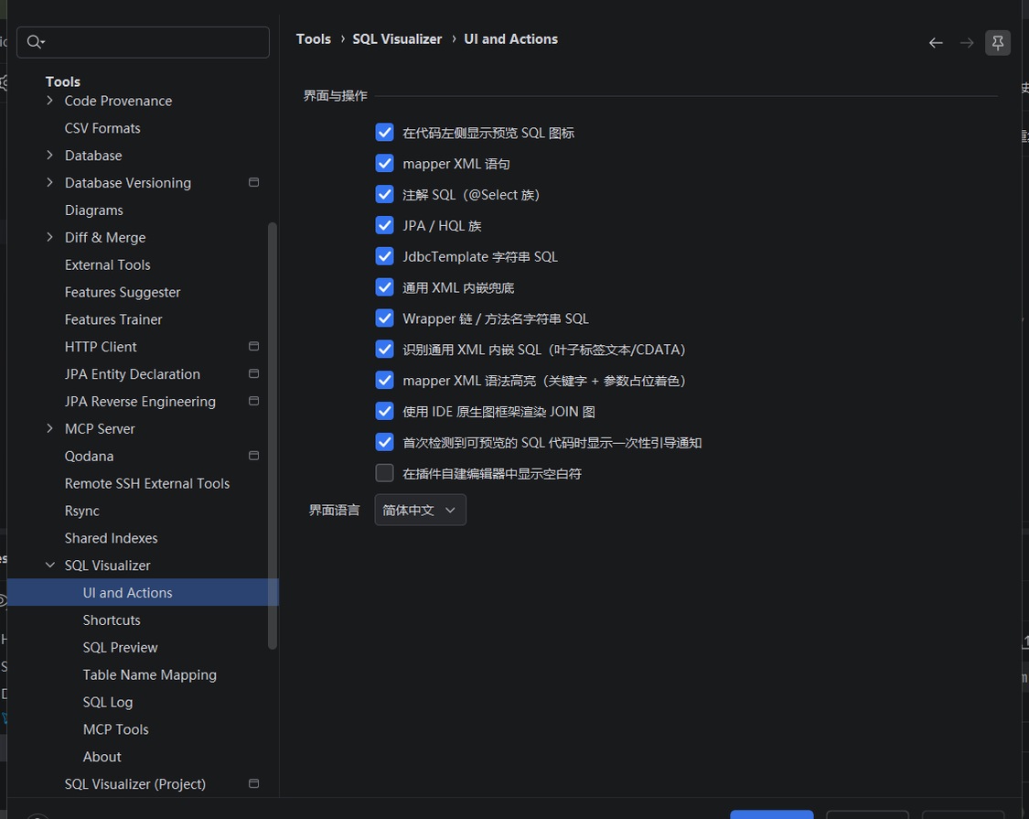Click project-level icon beside JPA Reverse Engineering
This screenshot has width=1029, height=819.
[x=254, y=401]
